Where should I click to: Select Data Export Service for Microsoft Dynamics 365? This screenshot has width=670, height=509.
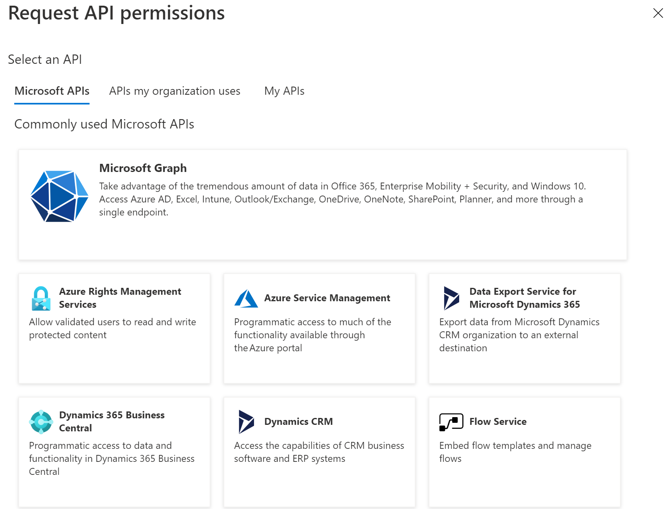pyautogui.click(x=524, y=298)
